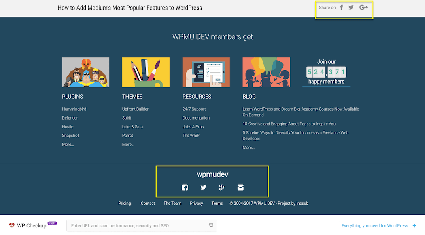
Task: Open the Privacy footer link
Action: [x=196, y=204]
